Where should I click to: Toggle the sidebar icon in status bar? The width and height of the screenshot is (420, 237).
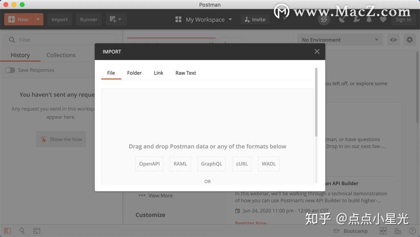7,231
